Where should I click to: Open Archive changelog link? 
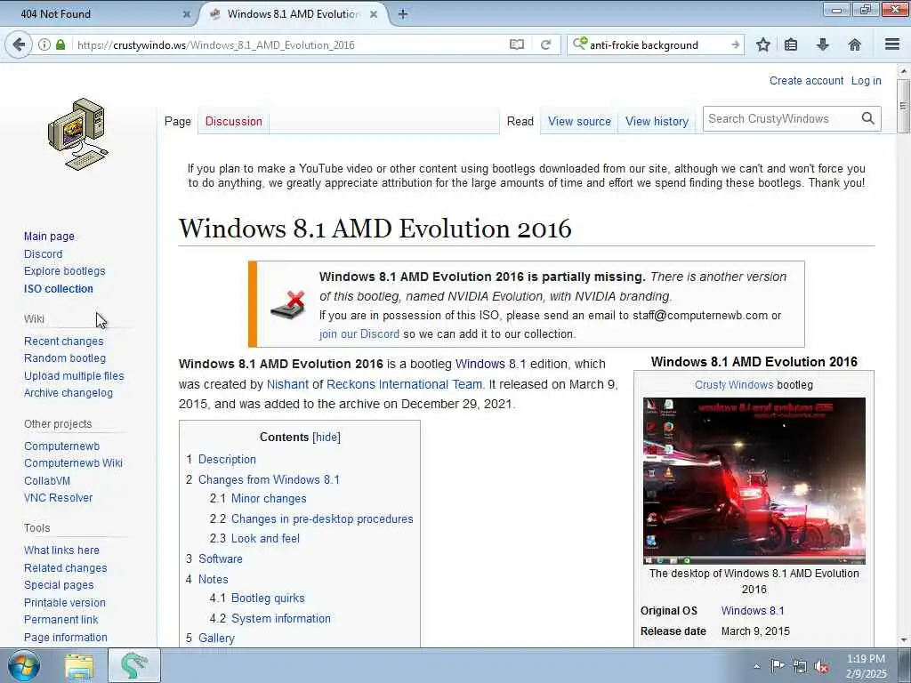68,392
